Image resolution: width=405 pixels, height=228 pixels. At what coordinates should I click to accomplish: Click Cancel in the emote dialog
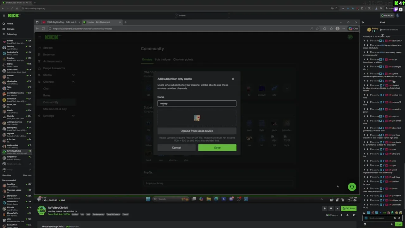[x=177, y=148]
